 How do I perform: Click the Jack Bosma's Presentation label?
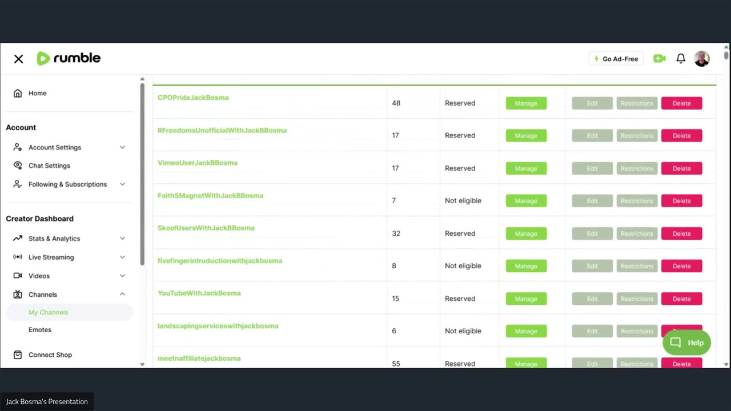pos(47,402)
